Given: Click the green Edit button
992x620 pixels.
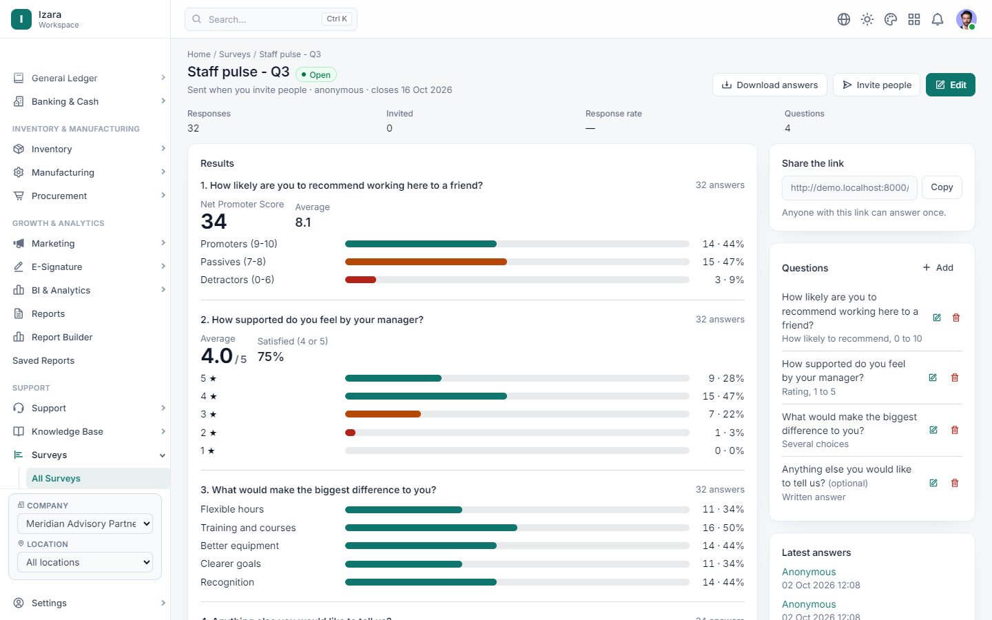Looking at the screenshot, I should click(x=951, y=85).
